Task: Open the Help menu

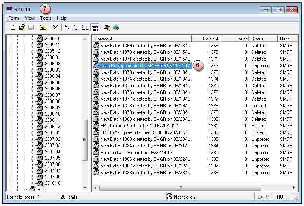Action: tap(62, 18)
